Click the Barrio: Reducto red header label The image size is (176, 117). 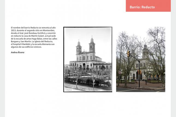[148, 6]
